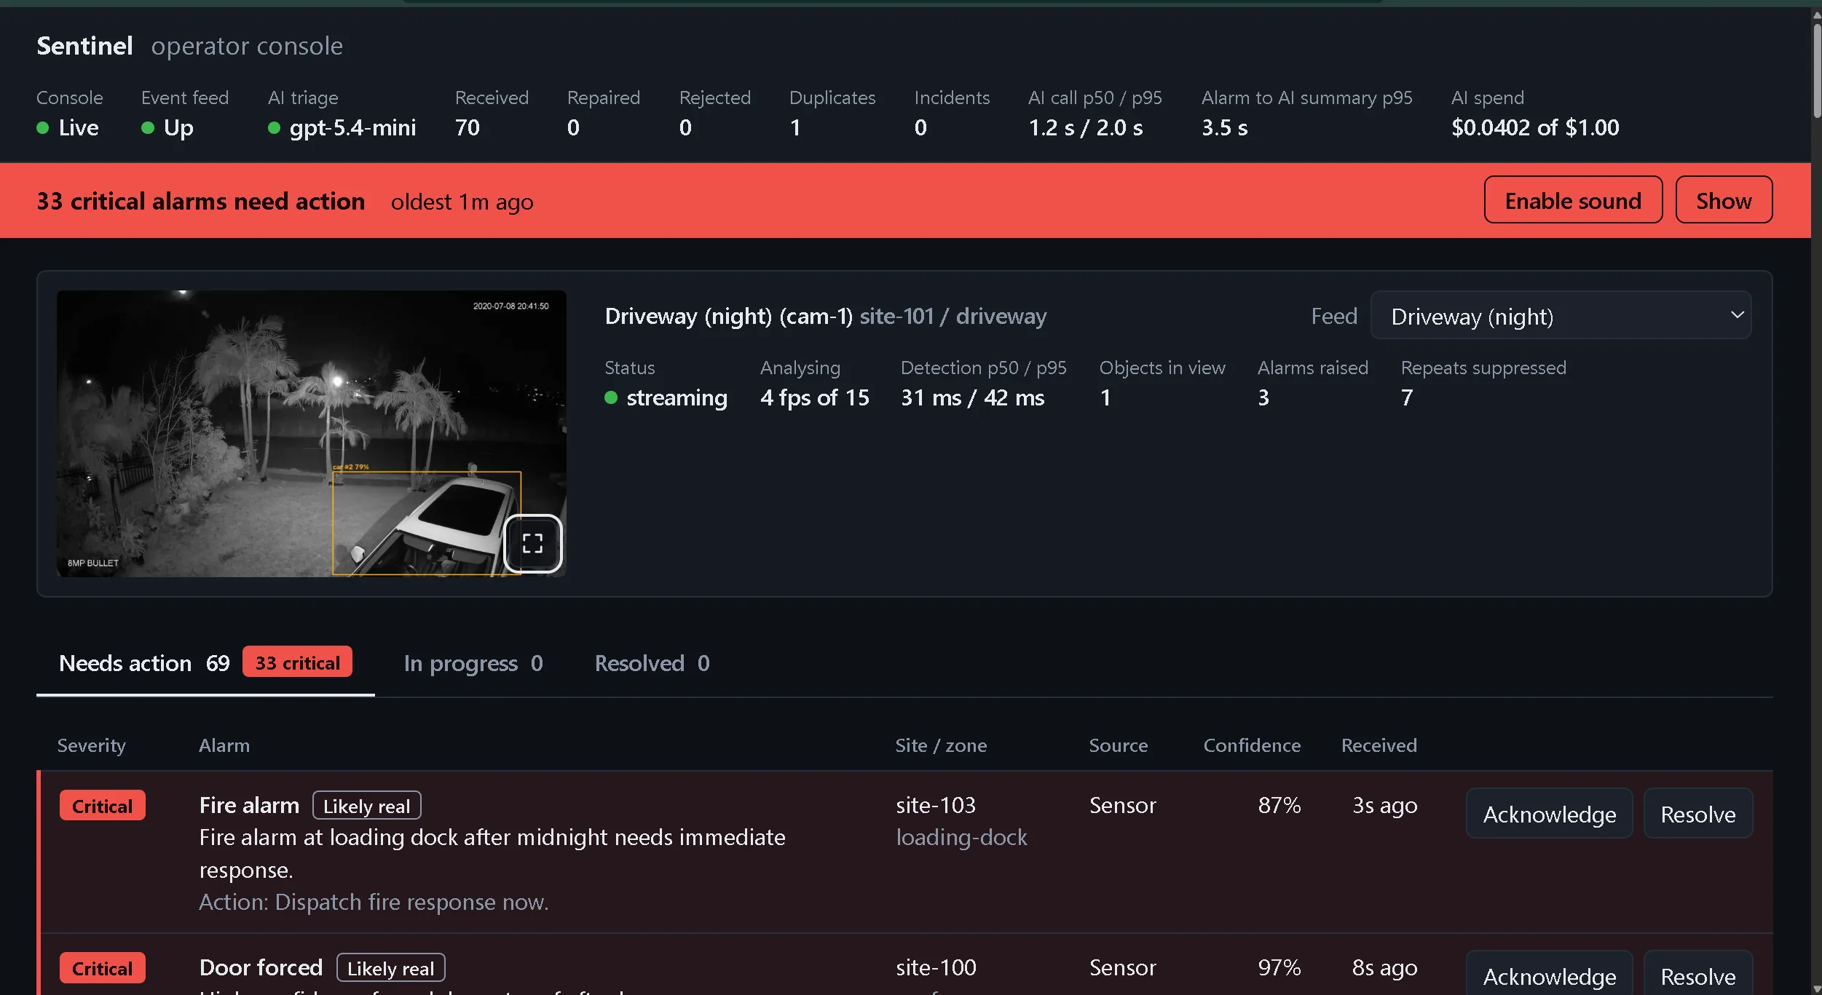The width and height of the screenshot is (1822, 995).
Task: Click the 33 critical badge
Action: click(297, 662)
